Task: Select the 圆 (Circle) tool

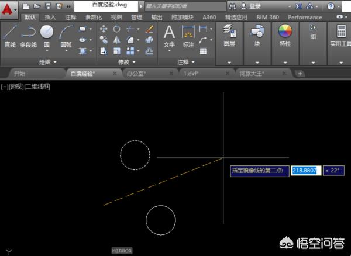Action: (x=47, y=34)
